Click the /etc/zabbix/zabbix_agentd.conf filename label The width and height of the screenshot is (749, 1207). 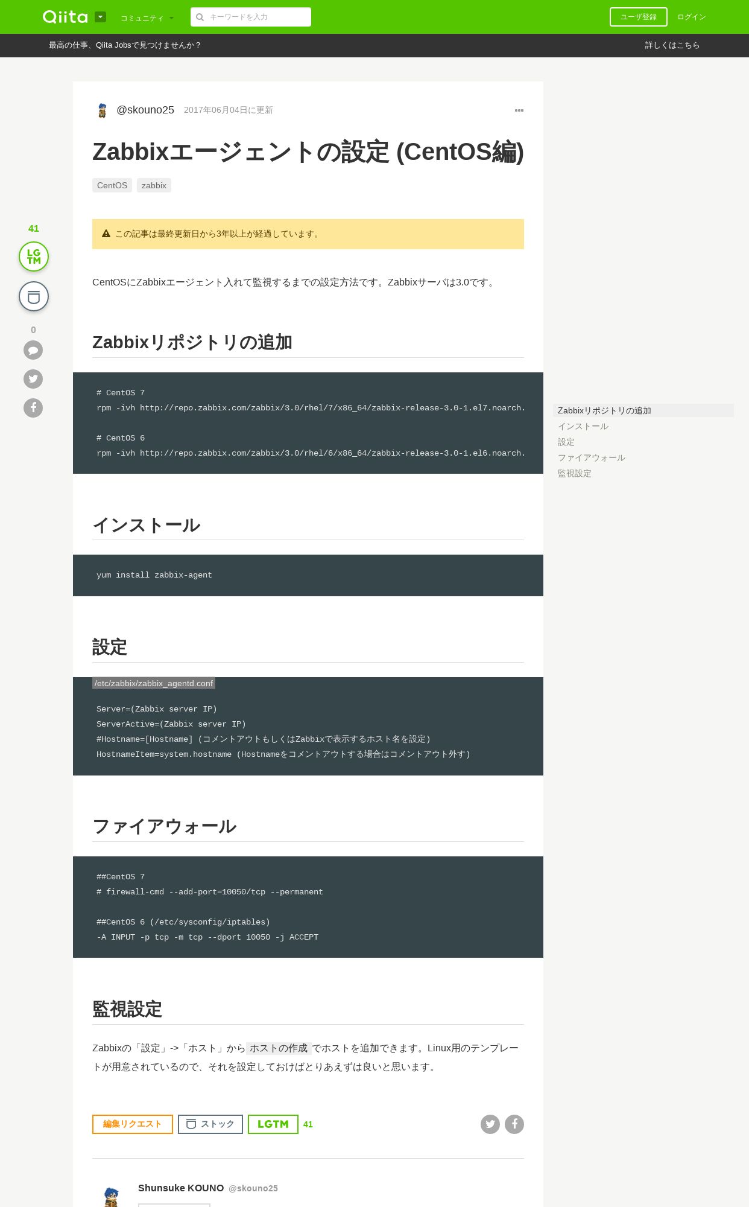(x=154, y=683)
